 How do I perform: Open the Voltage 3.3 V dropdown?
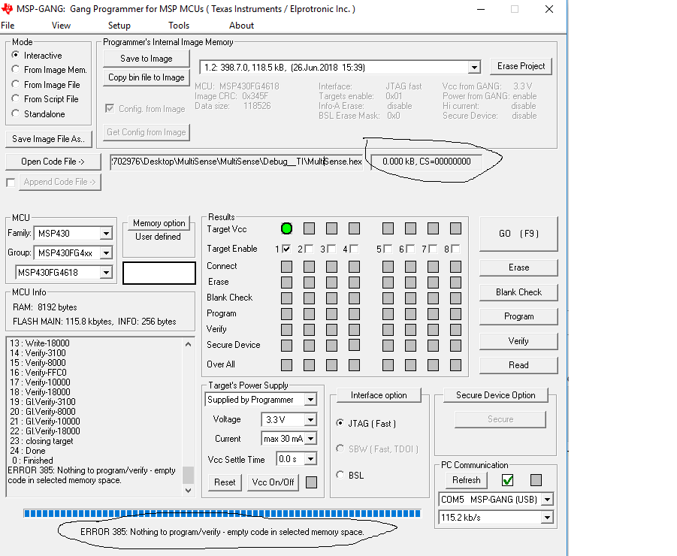click(x=310, y=419)
